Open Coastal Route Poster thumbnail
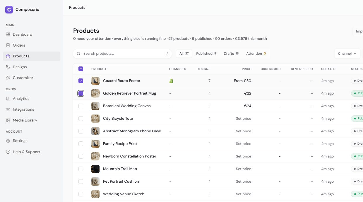Screen dimensions: 363x202 [x=95, y=81]
